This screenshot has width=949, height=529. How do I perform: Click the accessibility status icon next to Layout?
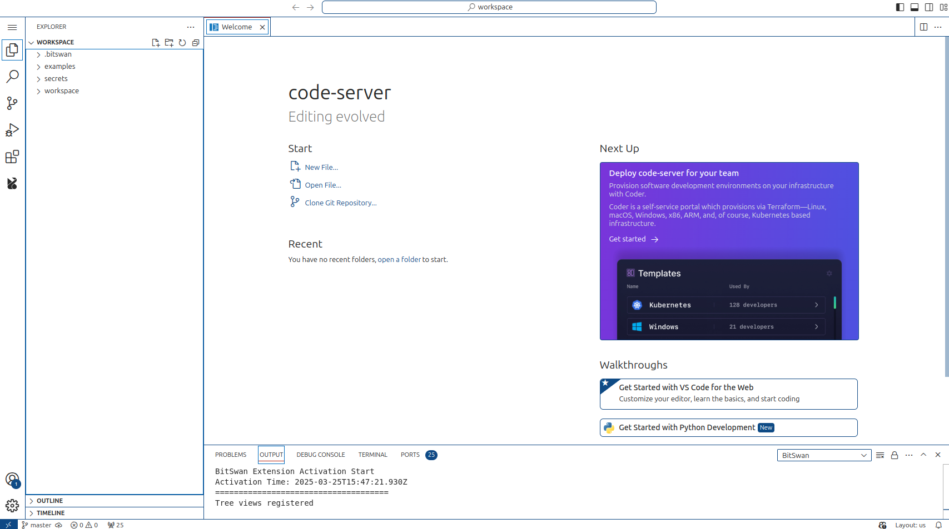882,525
